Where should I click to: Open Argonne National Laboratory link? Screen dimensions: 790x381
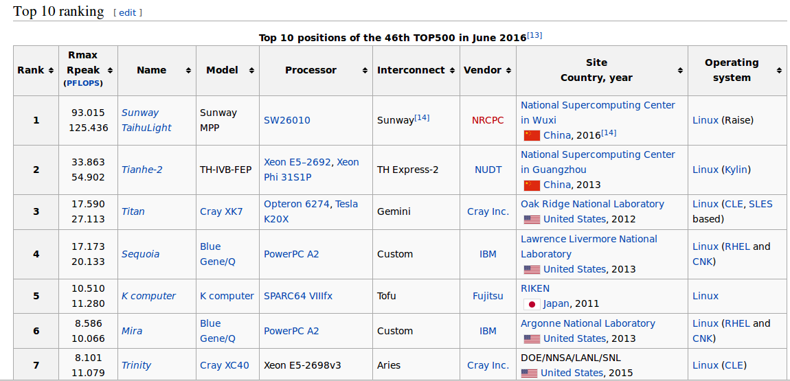[588, 323]
